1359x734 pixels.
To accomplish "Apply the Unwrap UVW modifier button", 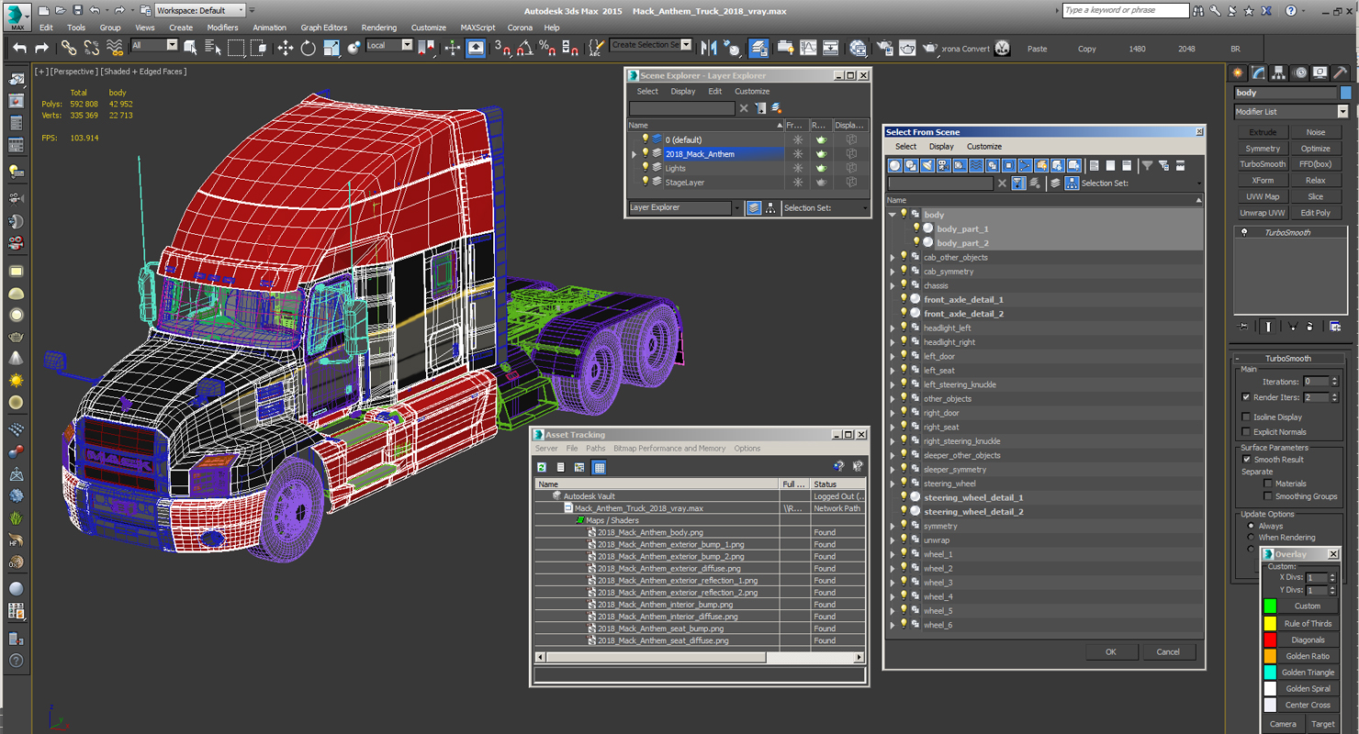I will click(x=1263, y=213).
